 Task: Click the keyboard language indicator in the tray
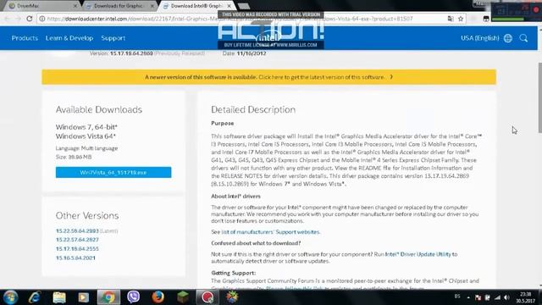[457, 297]
